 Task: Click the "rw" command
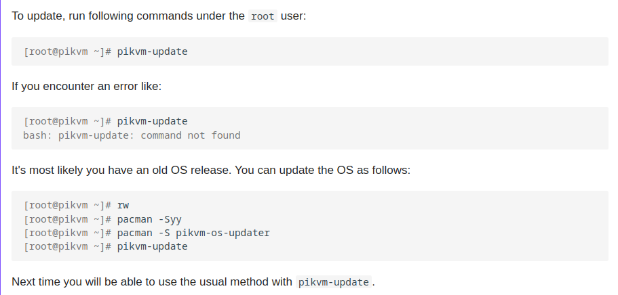pos(123,205)
